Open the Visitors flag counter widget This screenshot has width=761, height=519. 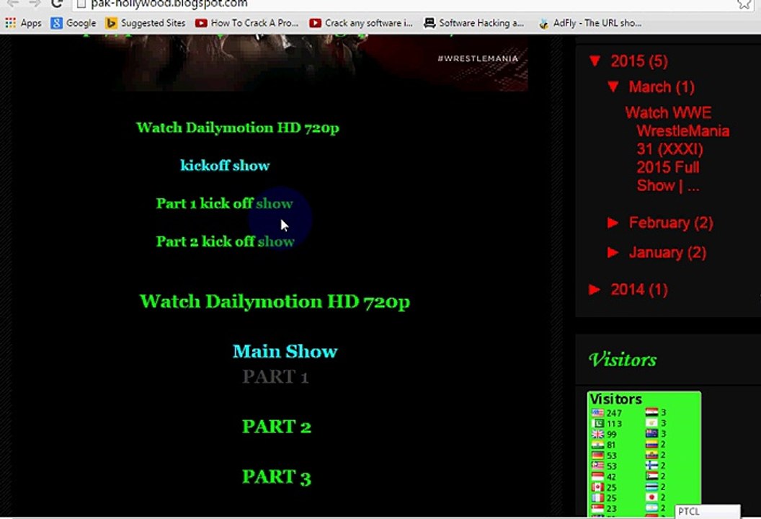644,454
